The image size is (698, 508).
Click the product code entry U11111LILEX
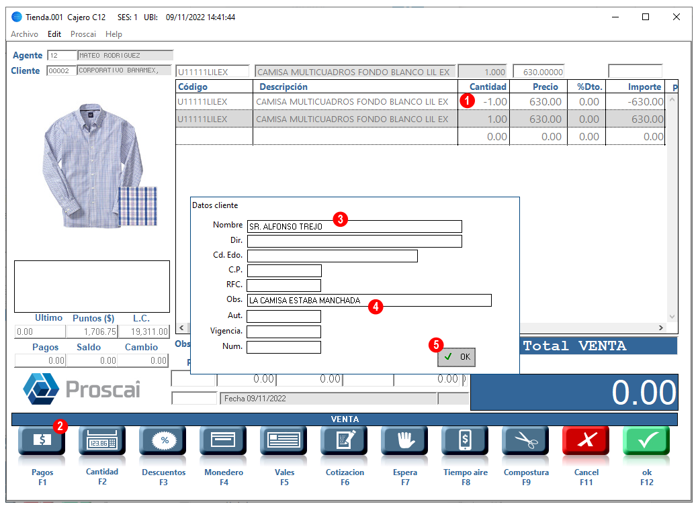coord(213,72)
